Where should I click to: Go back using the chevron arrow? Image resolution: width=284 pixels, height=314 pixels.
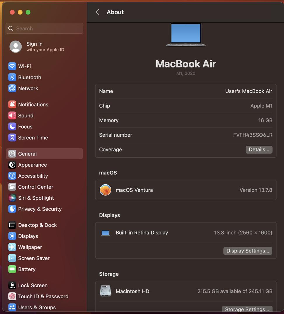(x=98, y=12)
